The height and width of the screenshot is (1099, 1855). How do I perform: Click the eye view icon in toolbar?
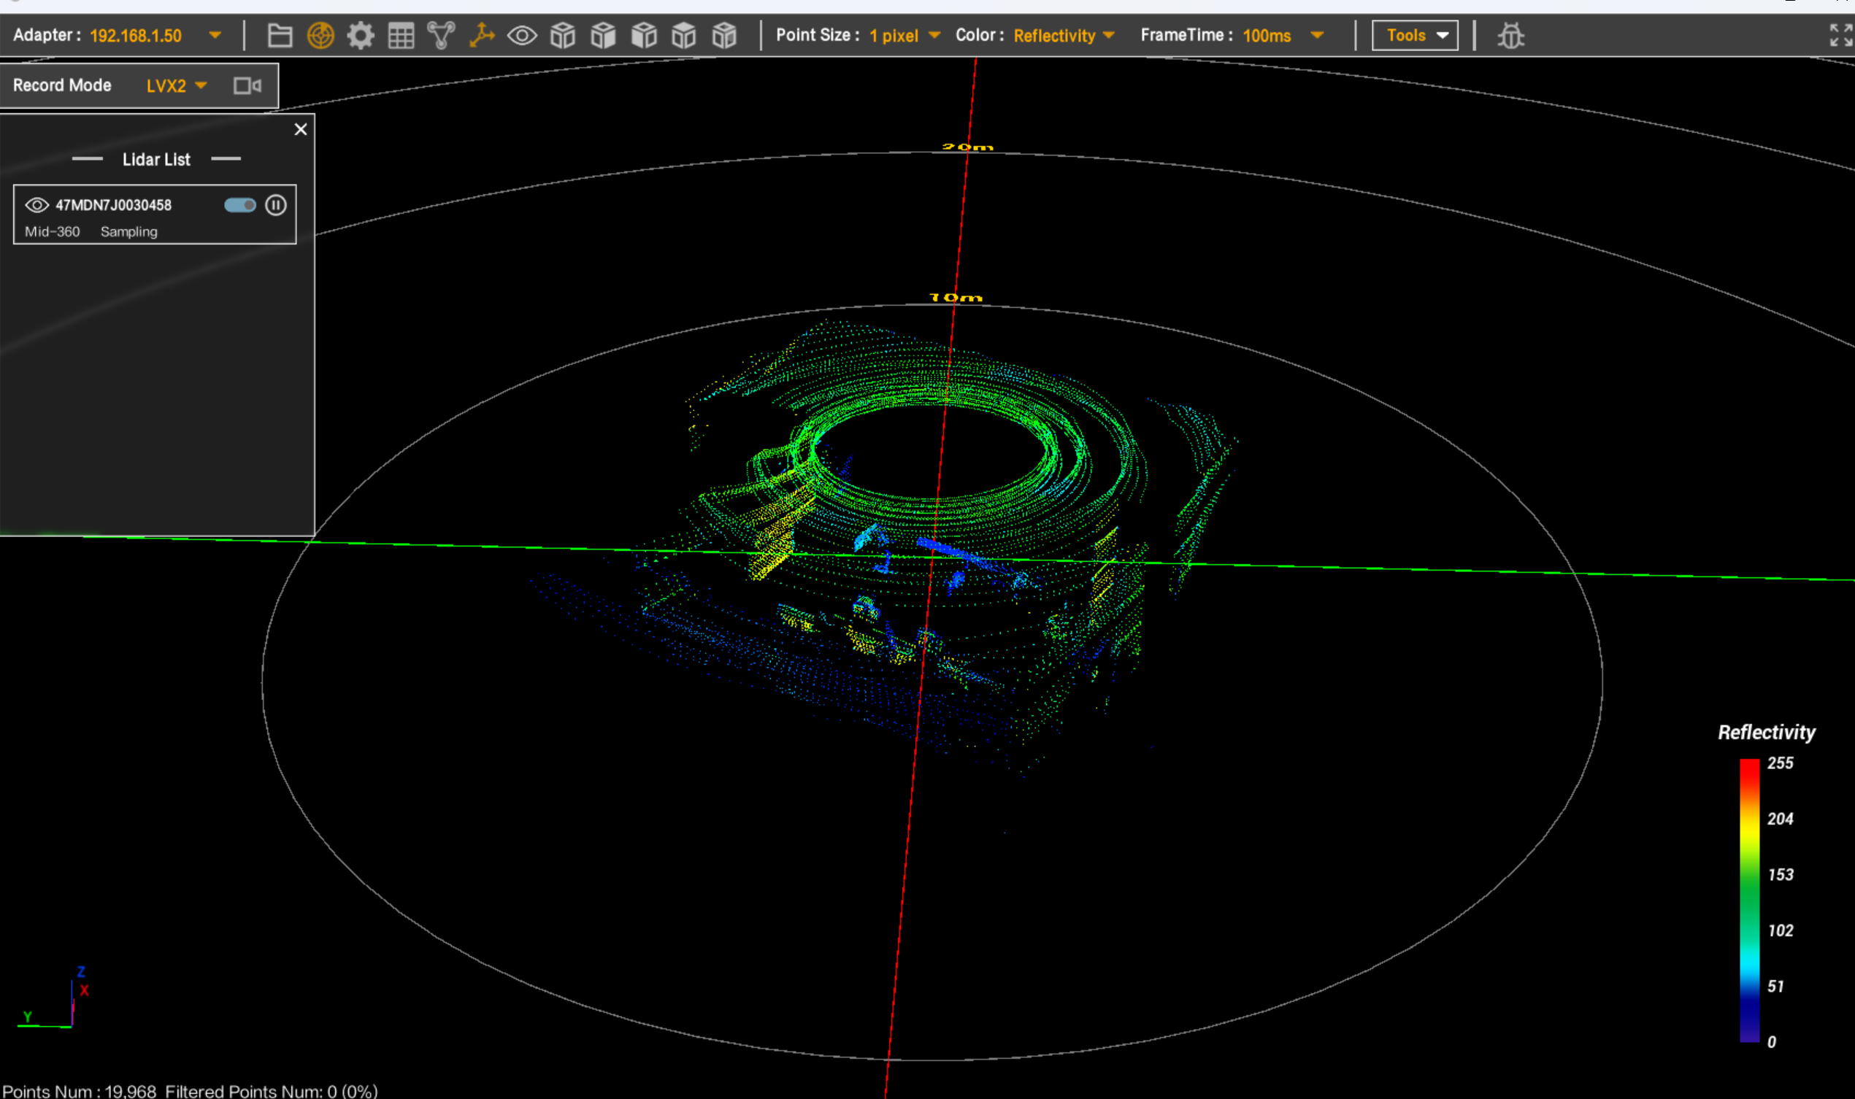click(x=522, y=36)
